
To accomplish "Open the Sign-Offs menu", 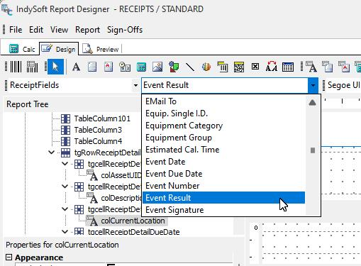I will (x=125, y=30).
